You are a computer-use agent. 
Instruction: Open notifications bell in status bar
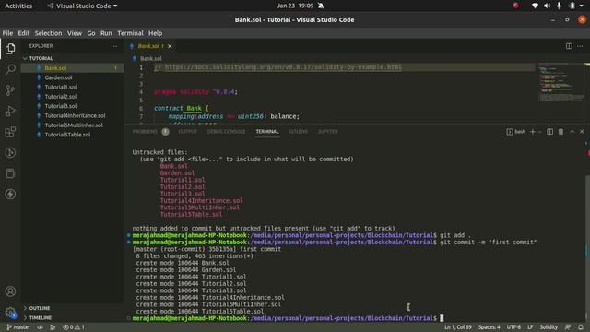581,327
